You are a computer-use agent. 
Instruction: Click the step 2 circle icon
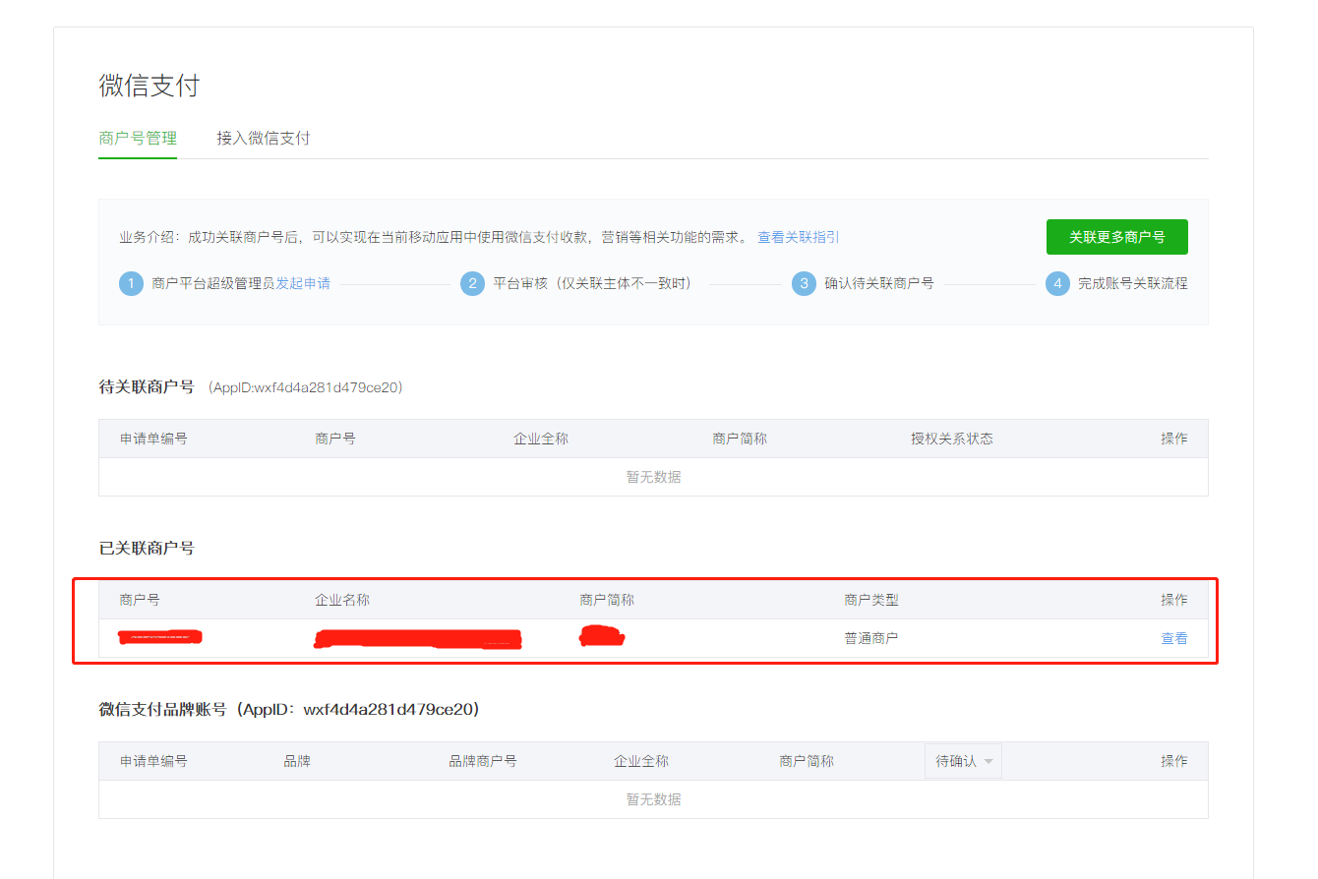click(473, 284)
